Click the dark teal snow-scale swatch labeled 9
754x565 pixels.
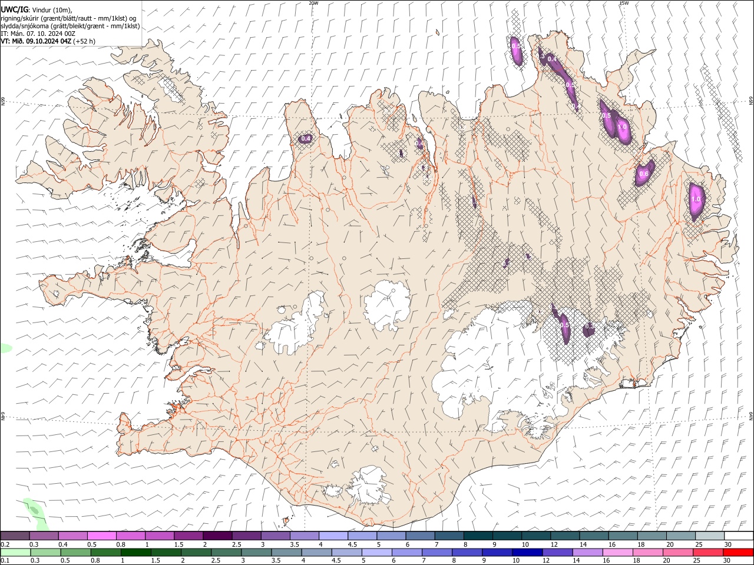click(506, 536)
